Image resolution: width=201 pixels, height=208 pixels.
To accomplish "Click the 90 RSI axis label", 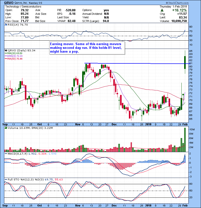I will pyautogui.click(x=191, y=27).
